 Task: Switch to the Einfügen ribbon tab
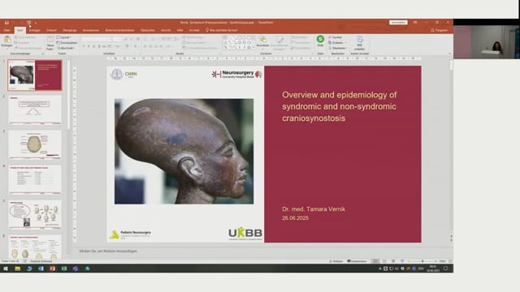click(x=34, y=30)
